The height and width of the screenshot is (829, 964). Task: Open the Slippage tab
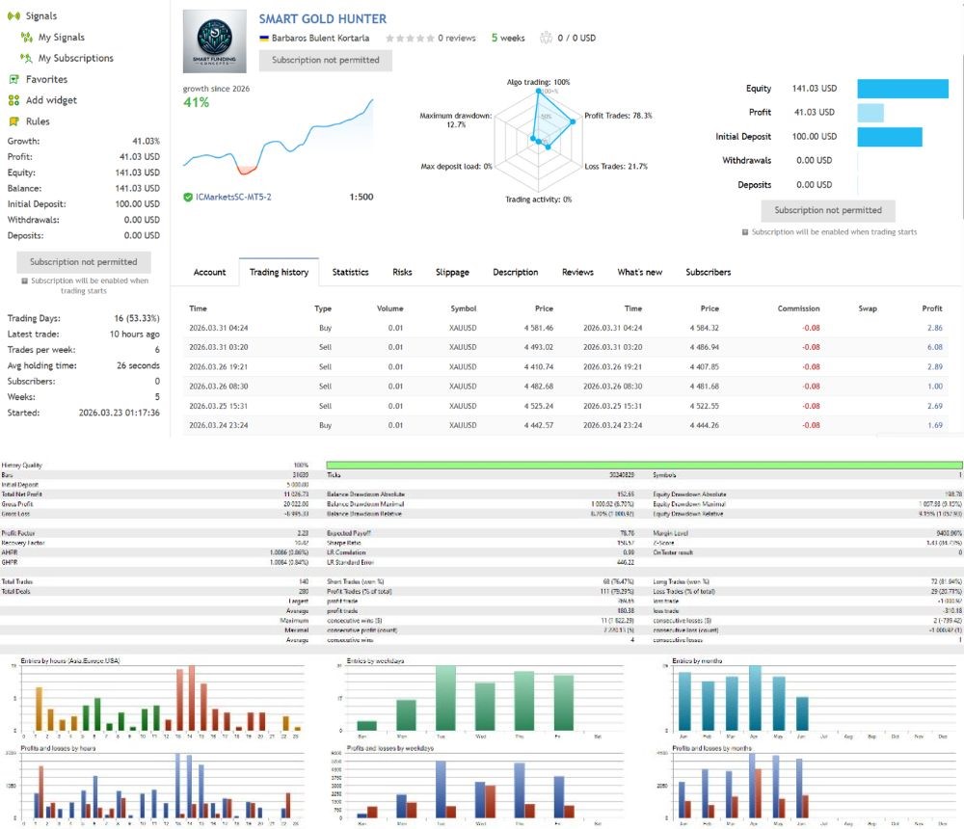(452, 273)
